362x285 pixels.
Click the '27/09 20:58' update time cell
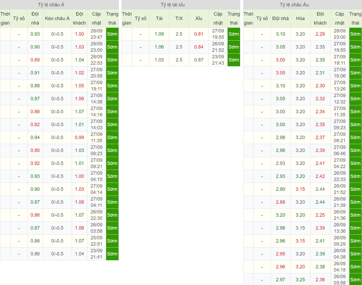[97, 73]
